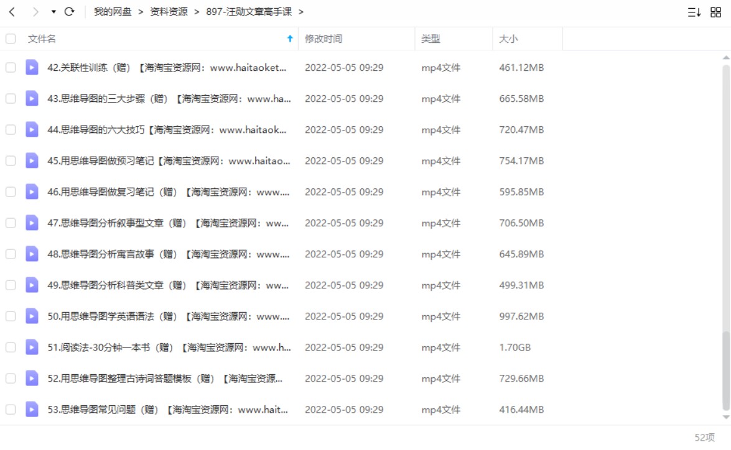
Task: Check the box for 46.用思维导图做复习笔记
Action: pos(11,192)
